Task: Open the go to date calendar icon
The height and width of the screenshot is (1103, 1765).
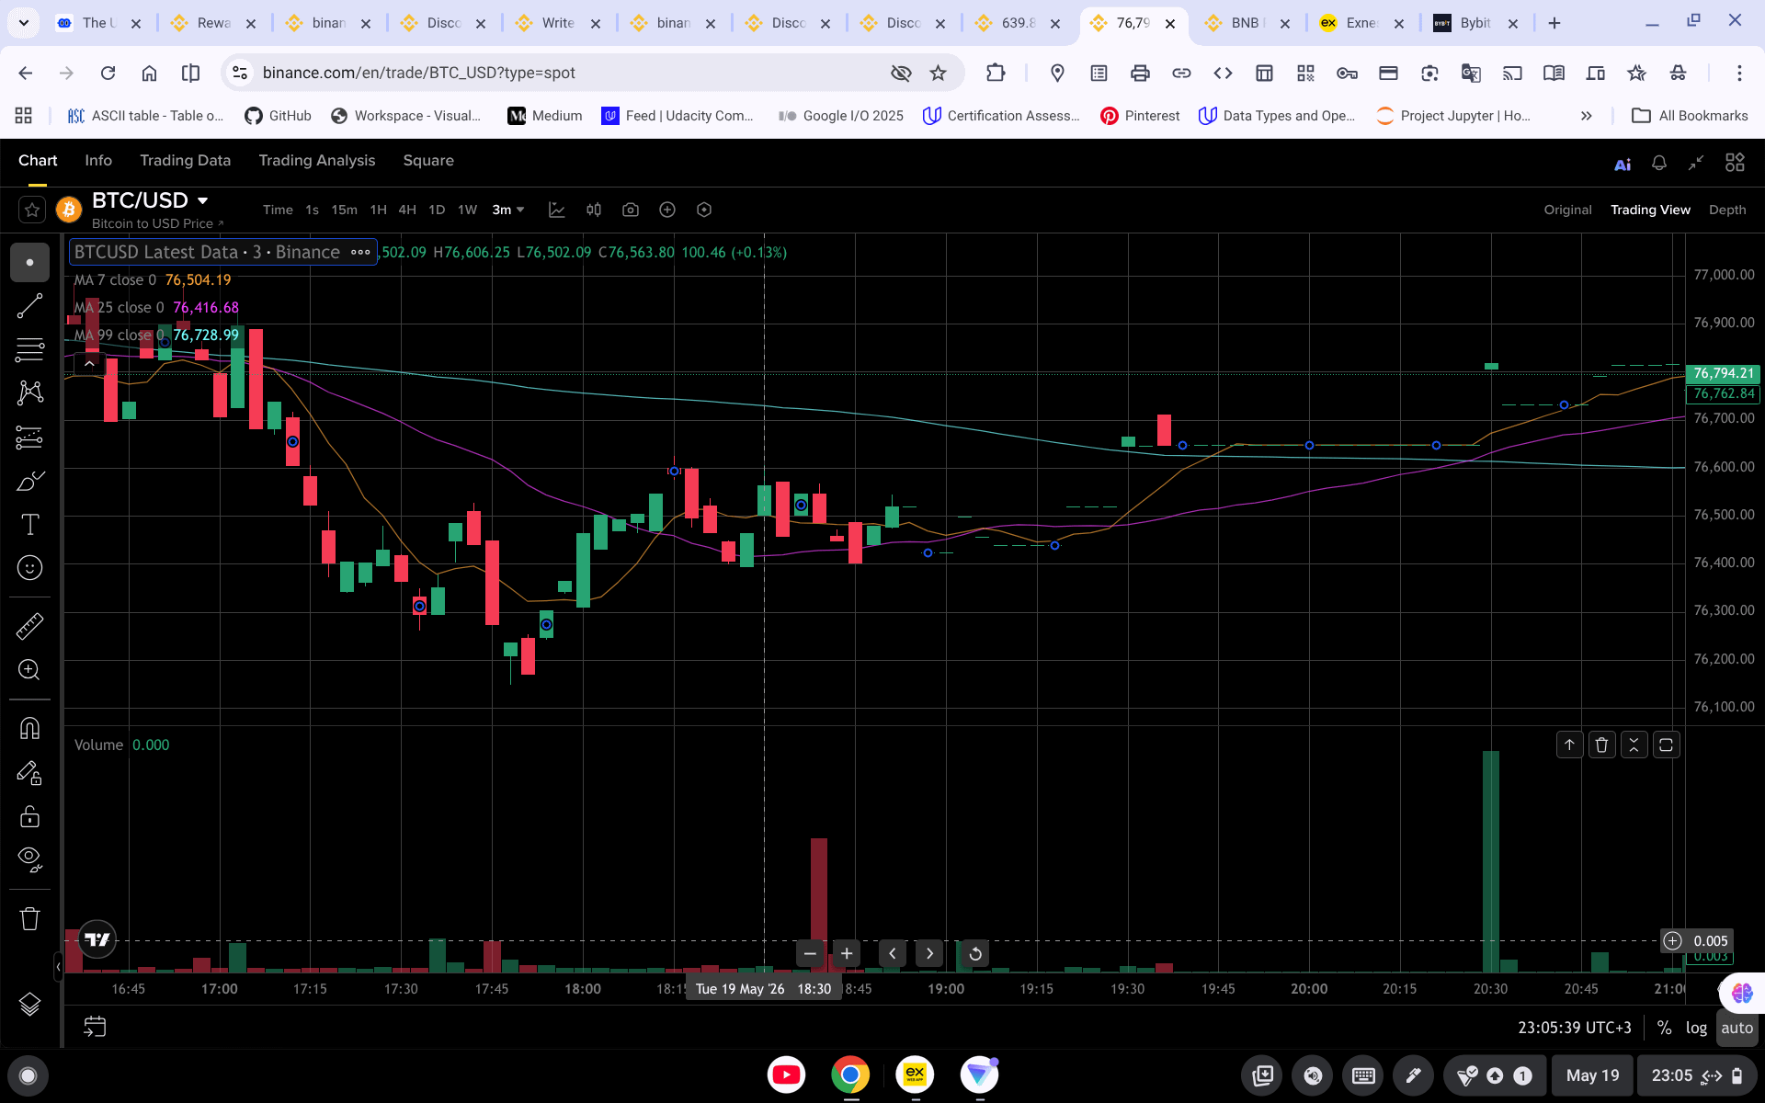Action: pyautogui.click(x=95, y=1027)
